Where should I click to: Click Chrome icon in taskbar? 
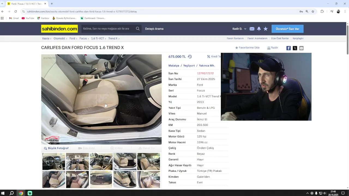click(x=21, y=193)
